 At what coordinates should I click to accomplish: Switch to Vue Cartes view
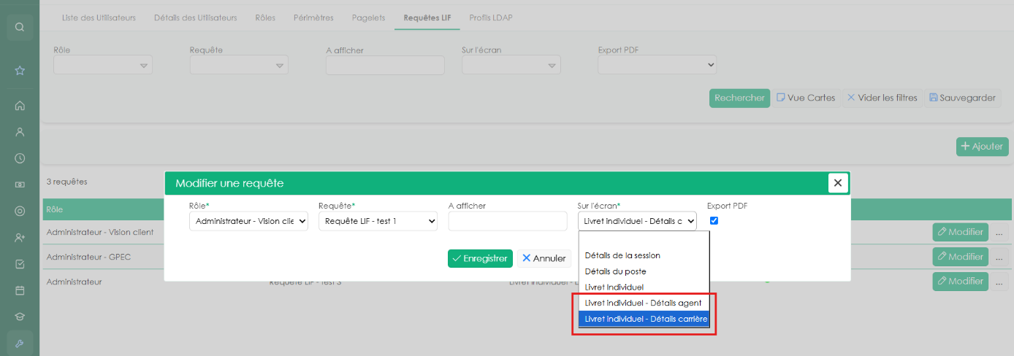(x=806, y=98)
